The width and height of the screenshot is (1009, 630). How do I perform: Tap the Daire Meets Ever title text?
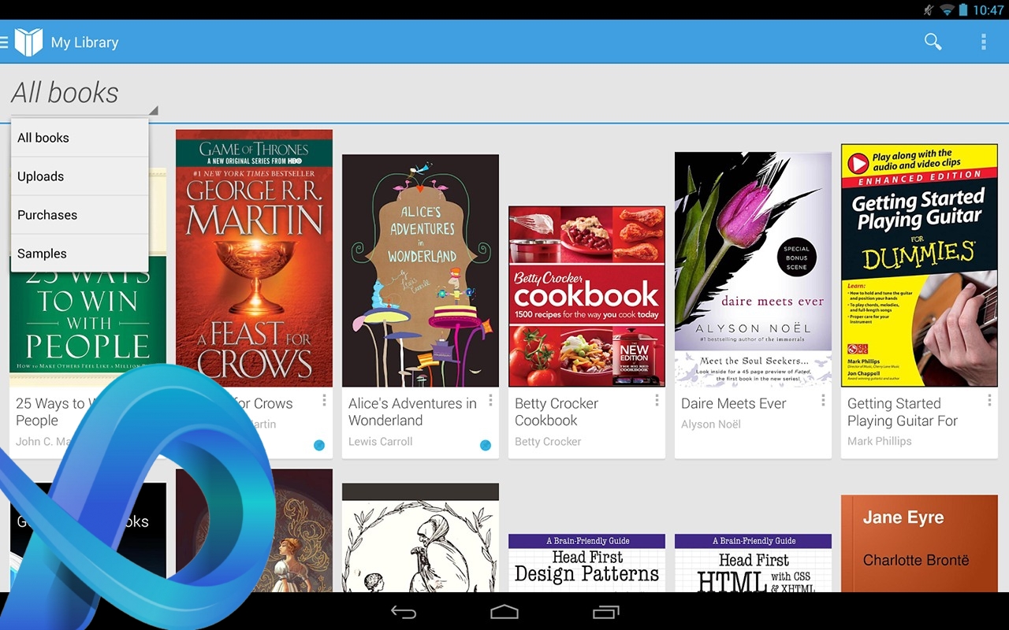pos(734,403)
